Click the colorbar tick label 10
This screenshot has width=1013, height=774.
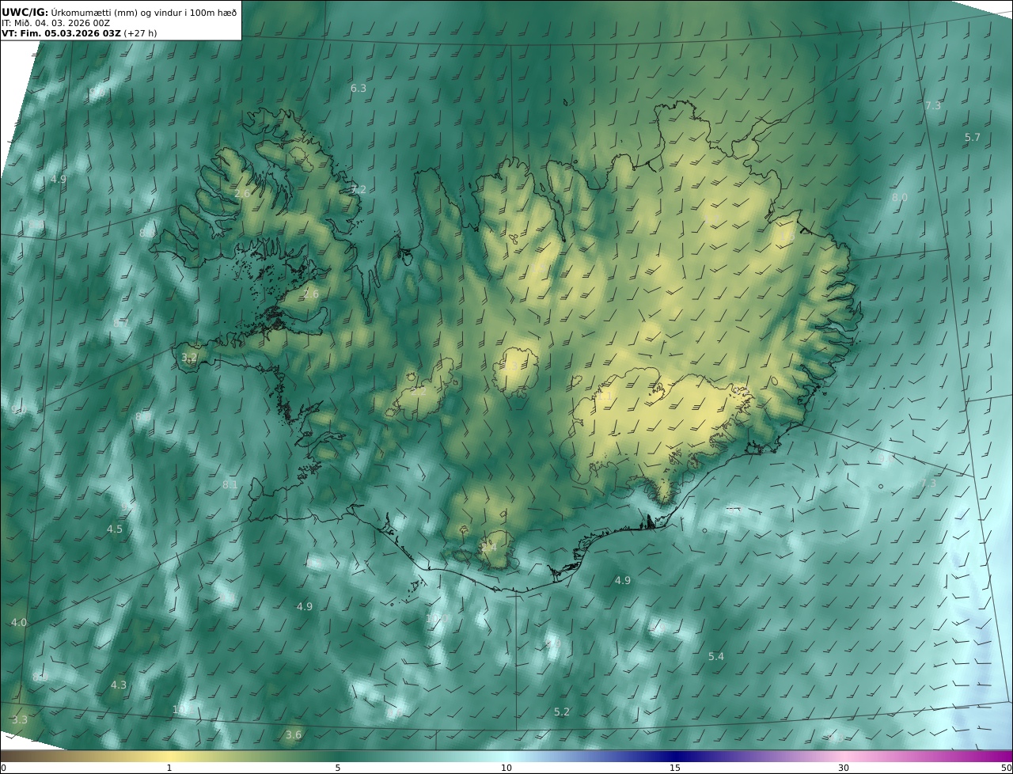pyautogui.click(x=506, y=768)
